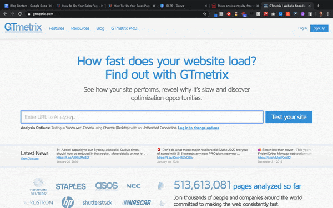The image size is (333, 208).
Task: Open the Resources navigation item
Action: tap(80, 28)
